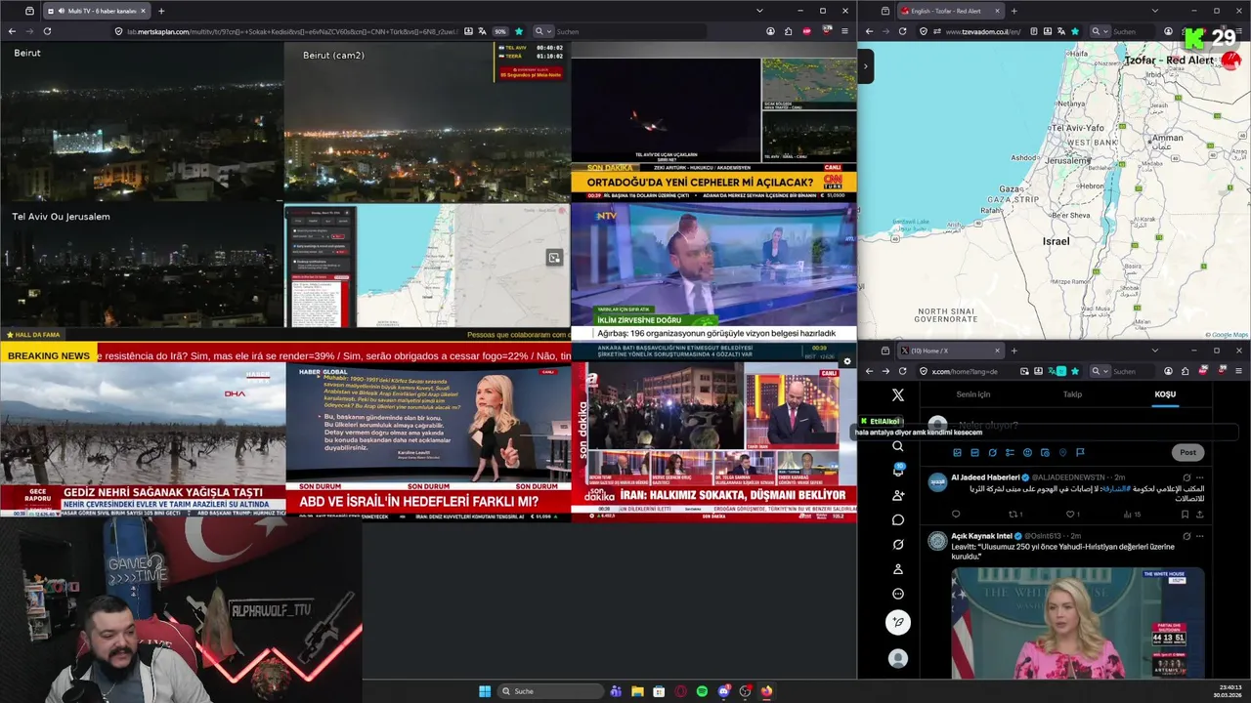Open fullscreen icon on embedded map stream
1251x703 pixels.
coord(553,258)
